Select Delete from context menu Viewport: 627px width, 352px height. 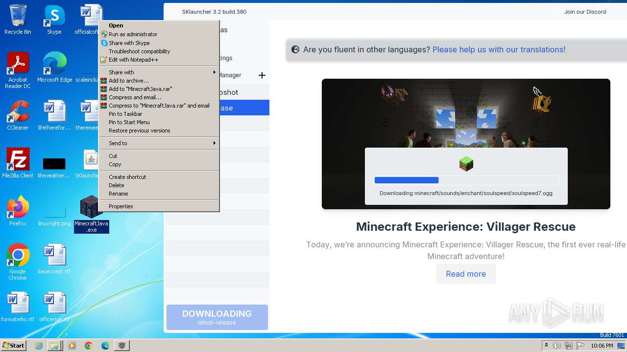159,185
